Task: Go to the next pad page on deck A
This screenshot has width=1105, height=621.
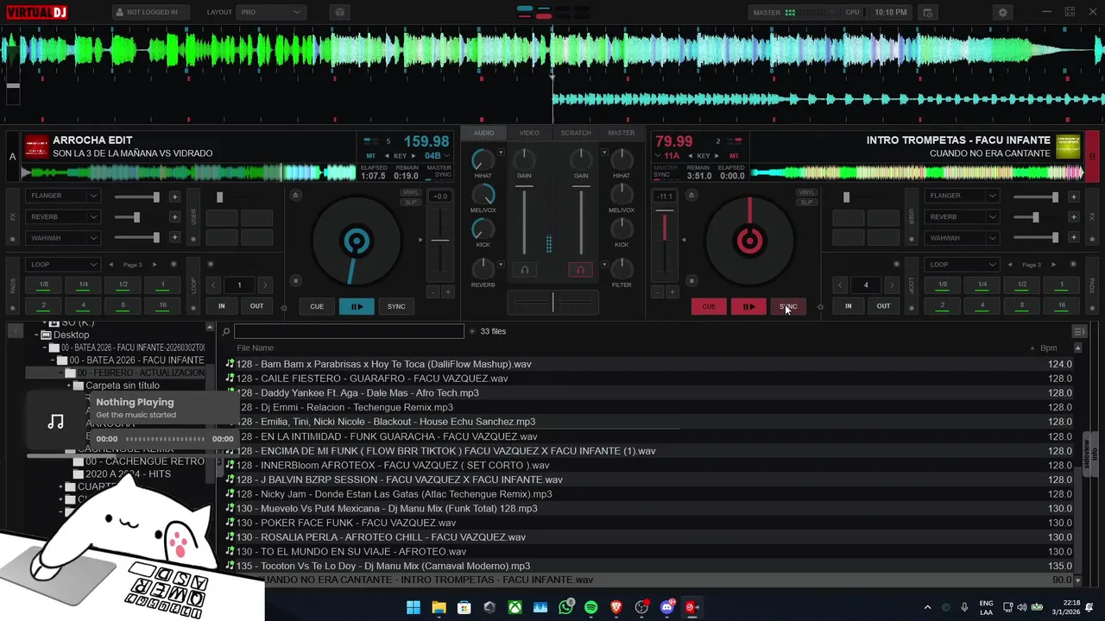Action: 155,265
